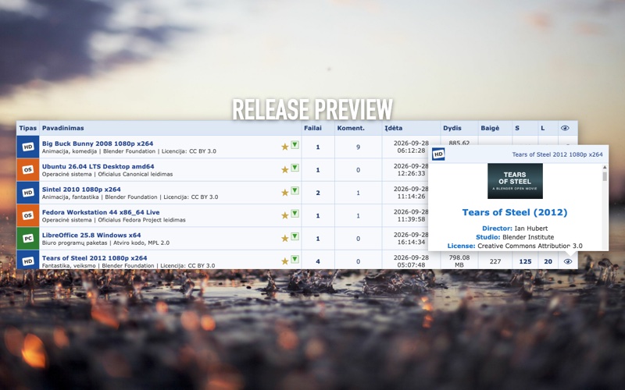Click the date 2026-09-28 05:07:48
Image resolution: width=625 pixels, height=390 pixels.
pos(411,261)
